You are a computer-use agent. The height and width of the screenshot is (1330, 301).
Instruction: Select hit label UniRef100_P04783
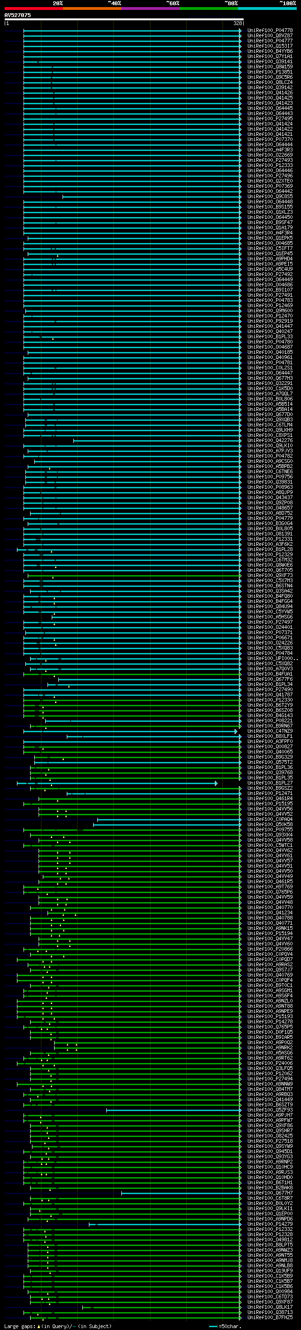[269, 301]
